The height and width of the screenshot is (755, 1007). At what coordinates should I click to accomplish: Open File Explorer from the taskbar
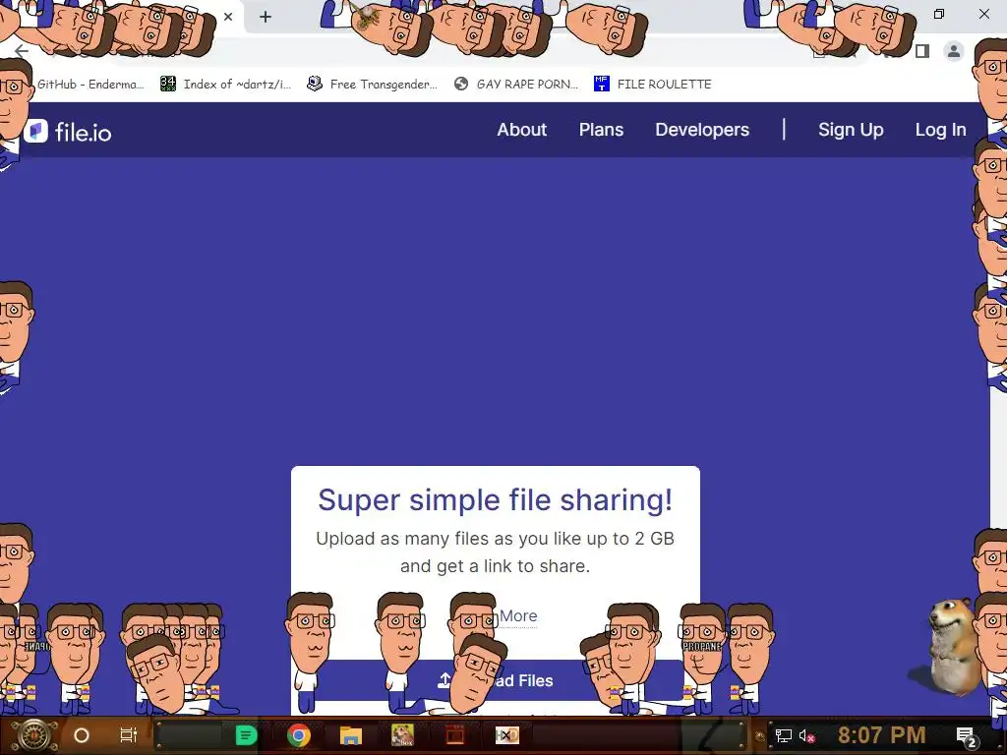(x=351, y=735)
